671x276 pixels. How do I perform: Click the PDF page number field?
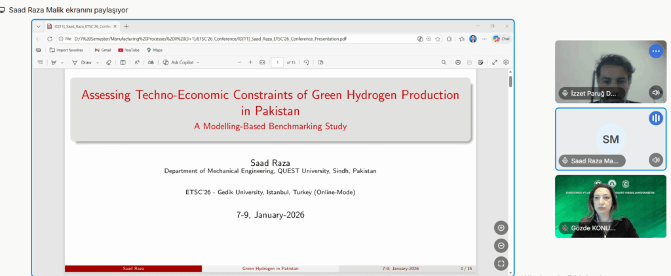tap(277, 62)
